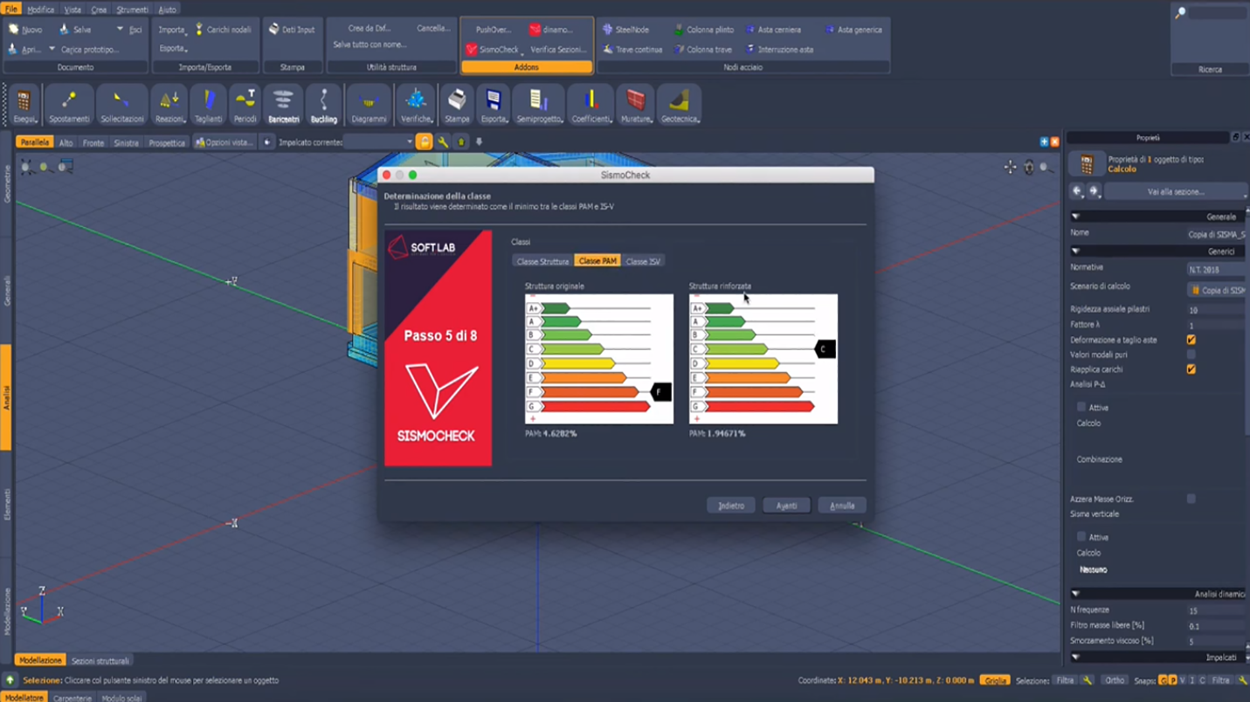Click the Nuovo document button
Viewport: 1250px width, 702px height.
[x=25, y=30]
